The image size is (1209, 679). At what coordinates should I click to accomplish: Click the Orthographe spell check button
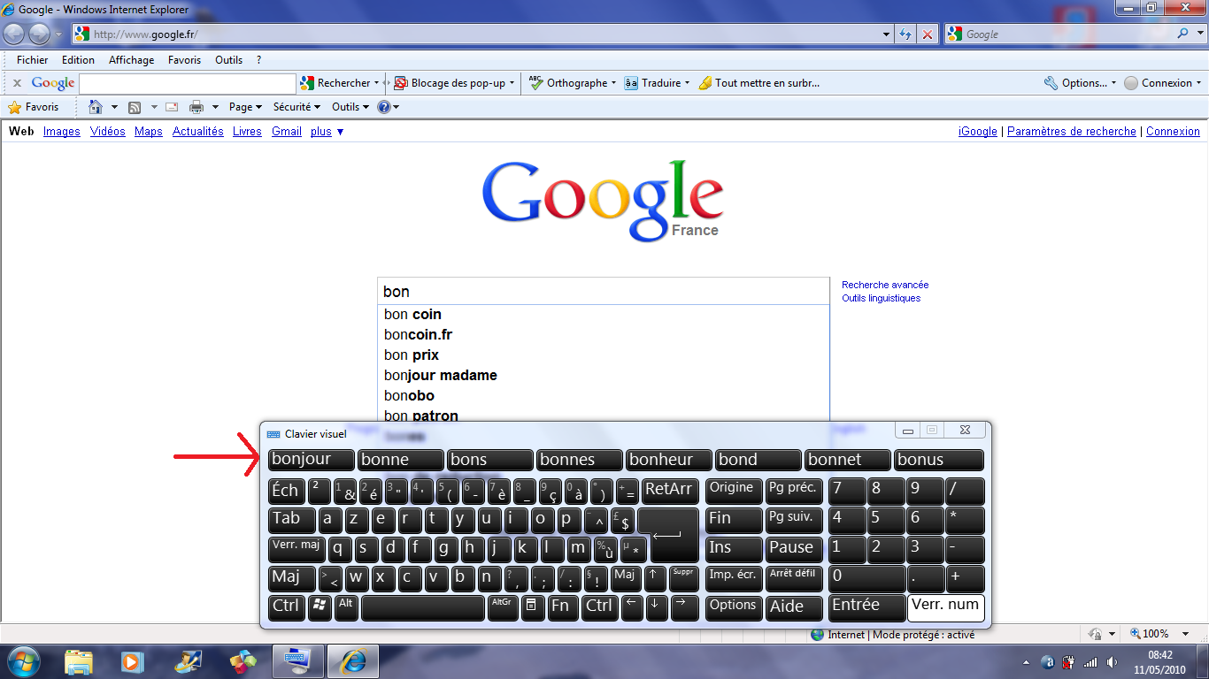pyautogui.click(x=573, y=83)
